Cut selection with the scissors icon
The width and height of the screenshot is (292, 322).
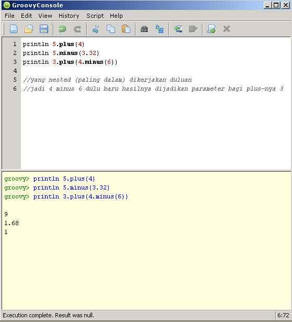[x=96, y=29]
